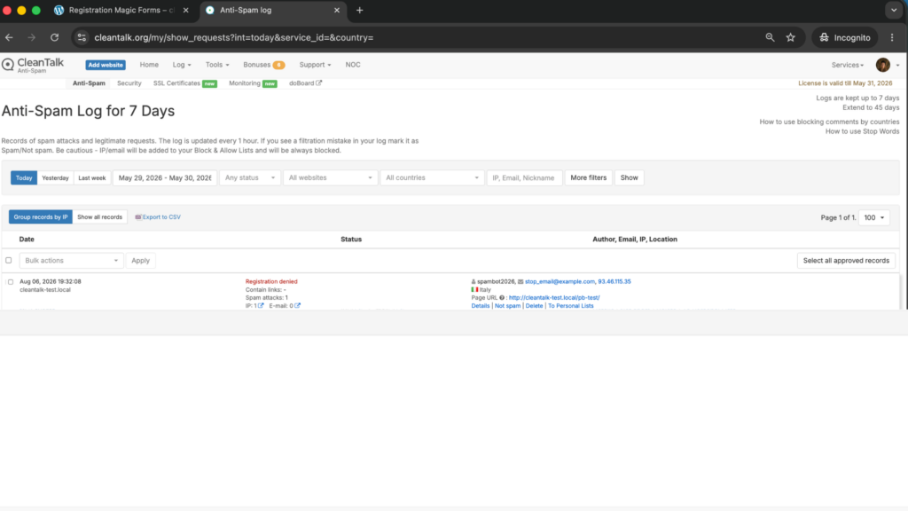
Task: Click the Export to CSV icon
Action: [x=137, y=217]
